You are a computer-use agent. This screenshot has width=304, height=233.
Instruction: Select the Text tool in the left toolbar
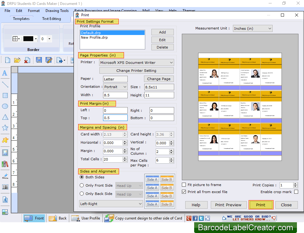(5, 73)
